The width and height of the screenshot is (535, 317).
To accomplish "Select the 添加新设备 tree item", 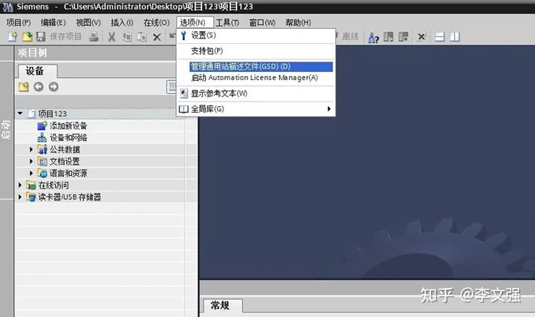I will pyautogui.click(x=68, y=125).
